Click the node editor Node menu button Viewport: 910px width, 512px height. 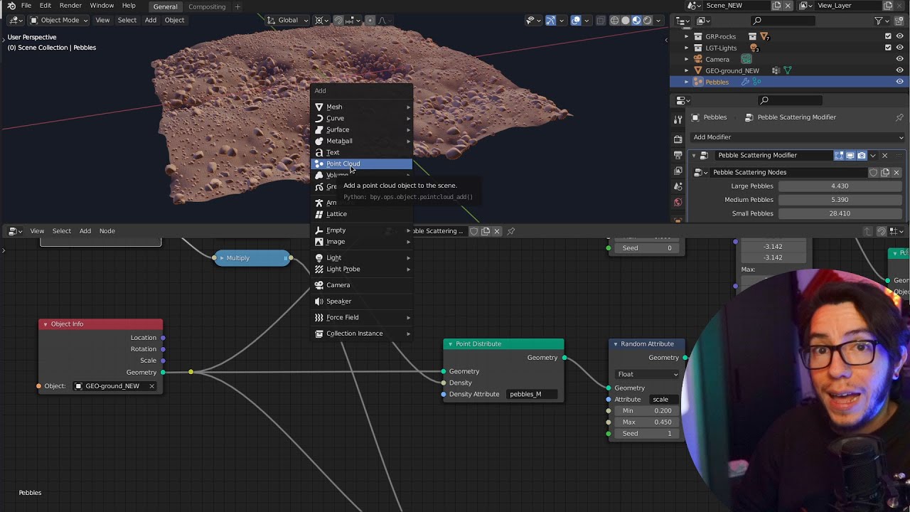107,231
